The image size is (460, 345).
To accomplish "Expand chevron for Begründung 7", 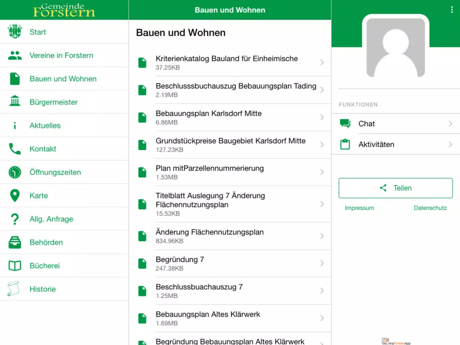I will (x=322, y=264).
